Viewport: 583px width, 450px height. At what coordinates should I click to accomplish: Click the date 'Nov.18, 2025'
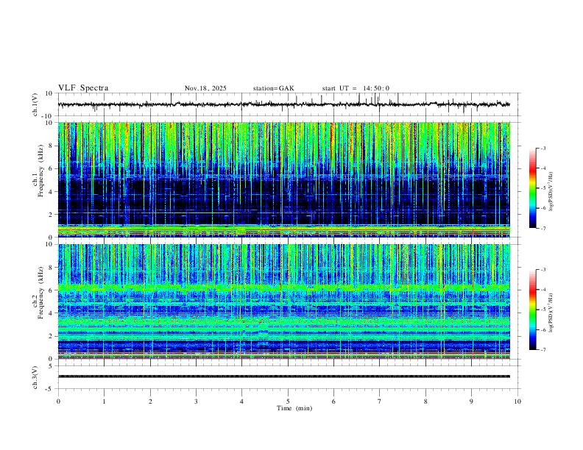tap(205, 88)
